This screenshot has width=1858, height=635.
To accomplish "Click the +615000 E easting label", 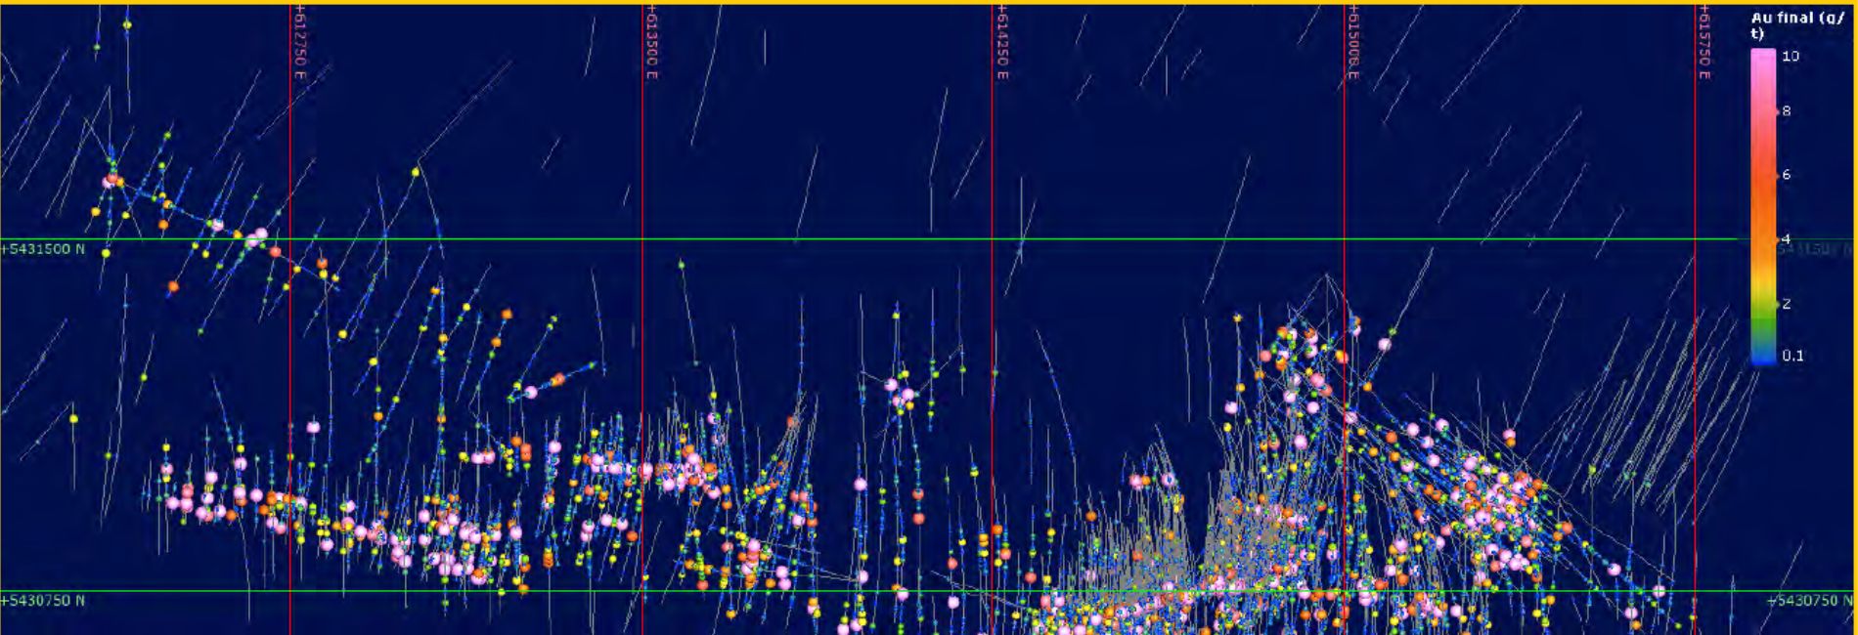I will (1353, 41).
